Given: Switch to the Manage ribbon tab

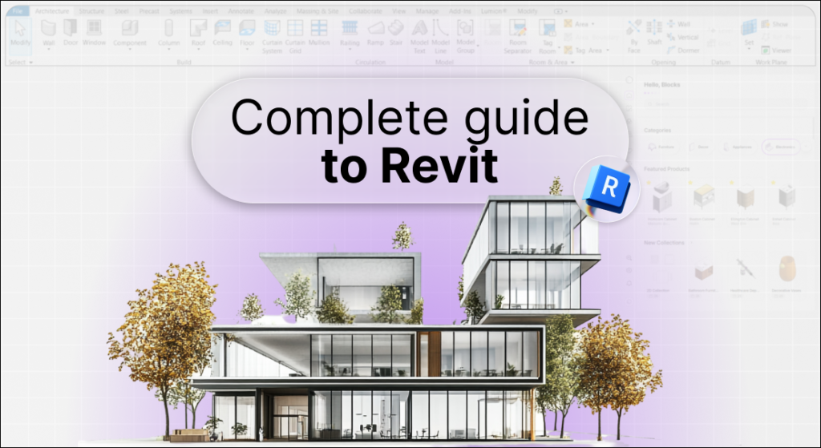Looking at the screenshot, I should pyautogui.click(x=427, y=11).
